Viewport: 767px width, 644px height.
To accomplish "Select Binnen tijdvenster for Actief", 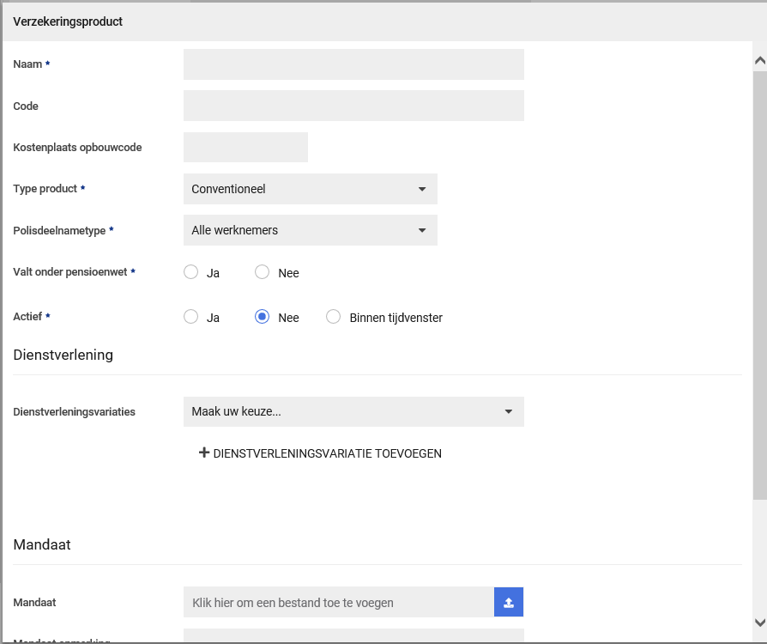I will [334, 317].
